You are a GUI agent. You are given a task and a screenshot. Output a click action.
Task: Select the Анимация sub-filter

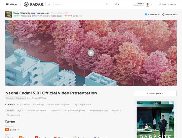coord(117,111)
